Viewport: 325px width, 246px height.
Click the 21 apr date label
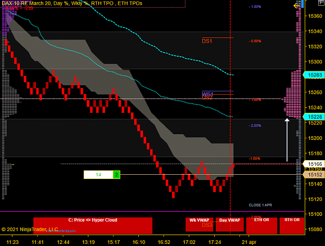[x=249, y=242]
